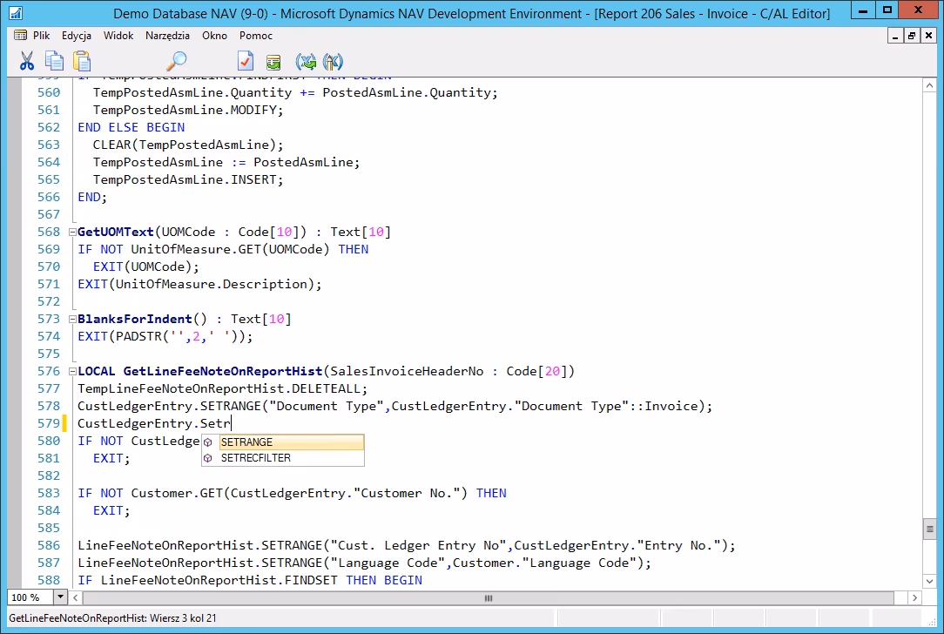Click EXIT(UnitOfMeasure.Description); on line 571

click(x=200, y=284)
